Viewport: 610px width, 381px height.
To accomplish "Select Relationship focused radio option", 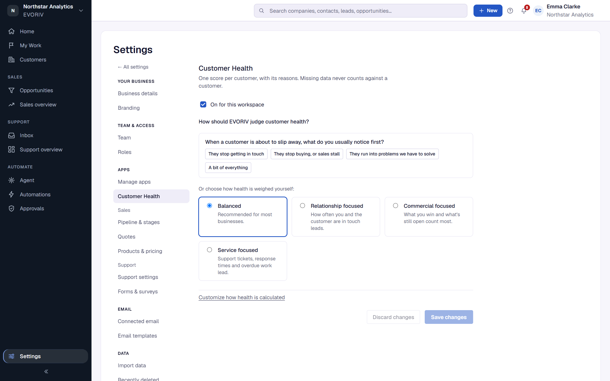I will pos(302,205).
